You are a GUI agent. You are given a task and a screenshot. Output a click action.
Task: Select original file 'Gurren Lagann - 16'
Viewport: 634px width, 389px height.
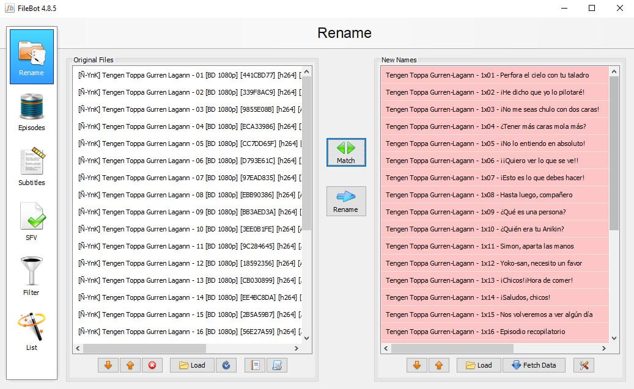click(187, 332)
